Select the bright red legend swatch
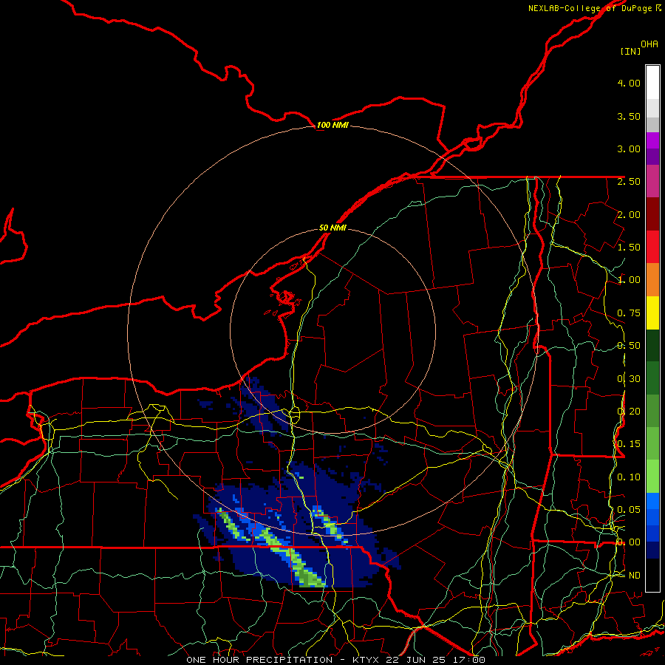This screenshot has height=665, width=665. tap(652, 247)
